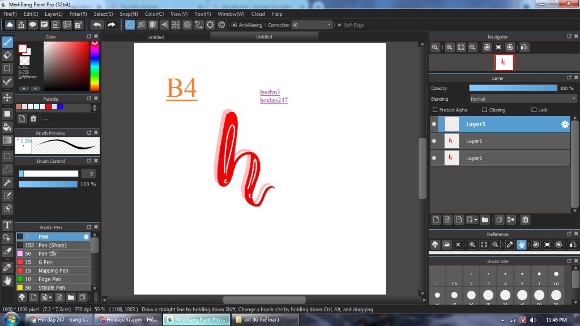Enable the parallel lines snap
Screen dimensions: 580x326
pos(141,25)
